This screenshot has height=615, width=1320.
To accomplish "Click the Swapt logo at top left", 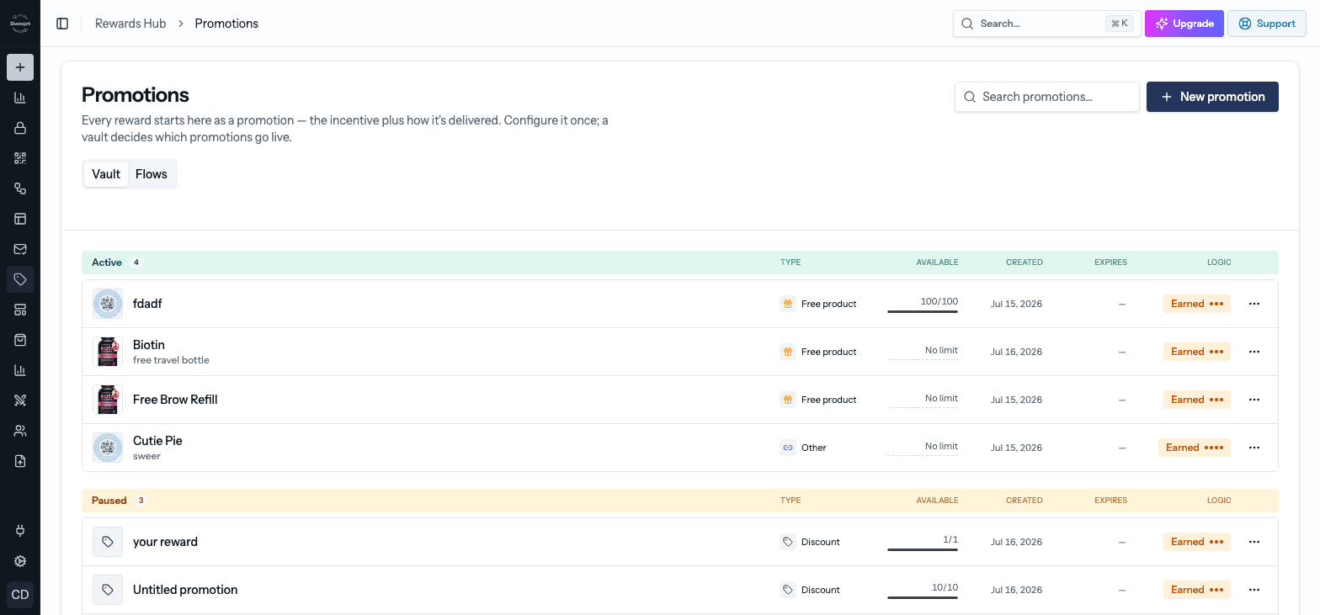I will [x=20, y=24].
